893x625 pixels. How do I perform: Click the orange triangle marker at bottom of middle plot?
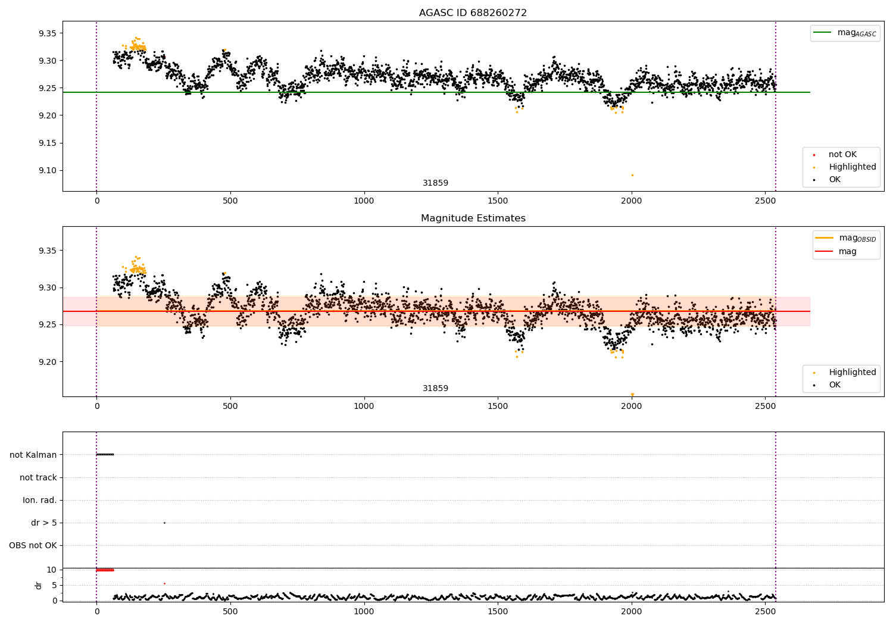click(632, 394)
